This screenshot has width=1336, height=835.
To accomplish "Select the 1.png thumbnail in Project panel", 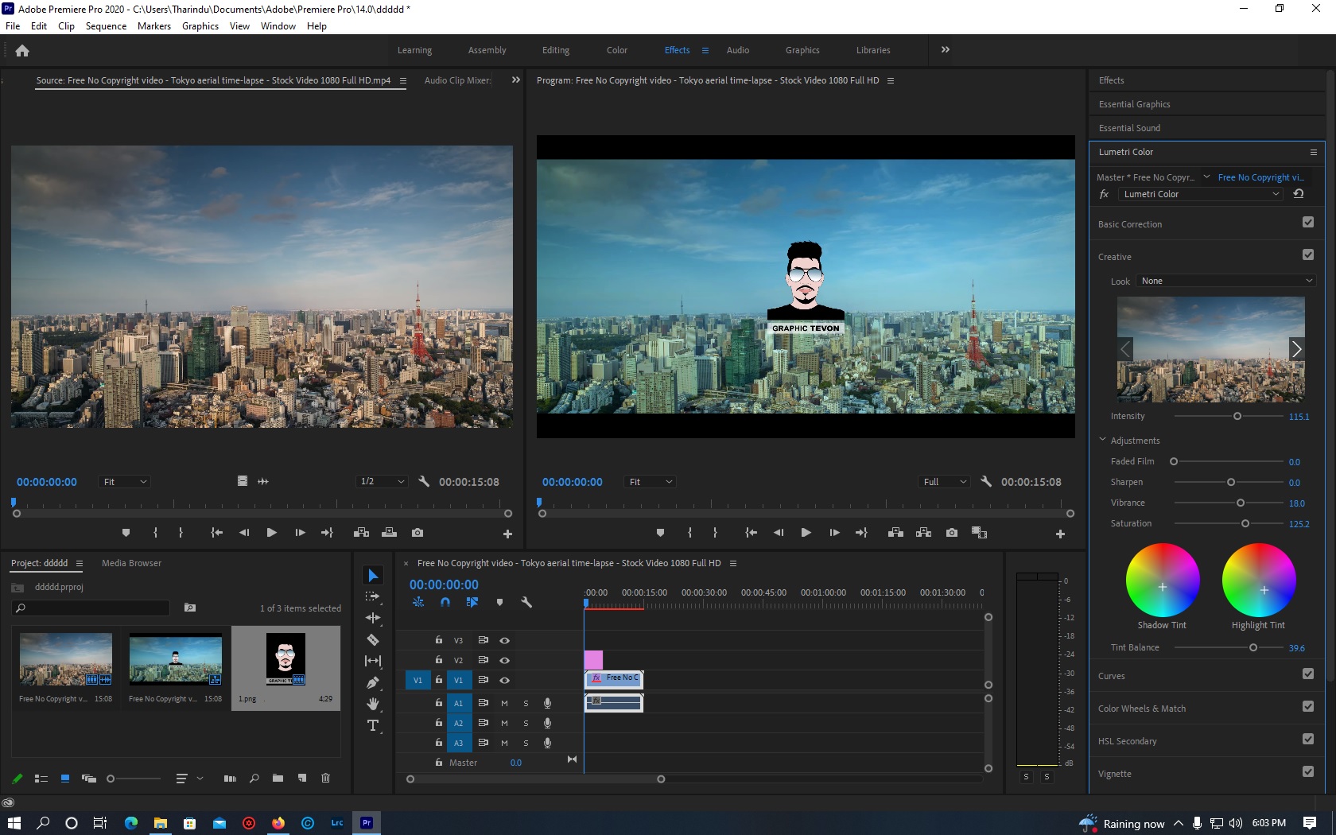I will click(x=285, y=660).
